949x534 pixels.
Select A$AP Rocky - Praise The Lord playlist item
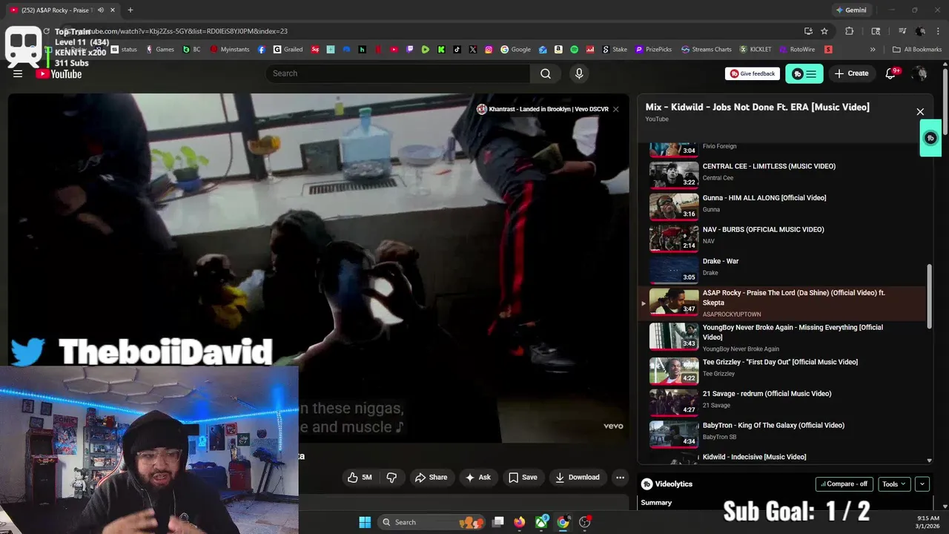(783, 303)
